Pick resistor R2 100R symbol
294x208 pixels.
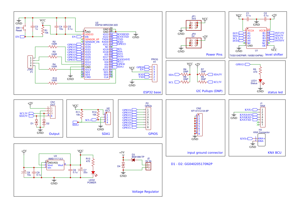(x=53, y=47)
